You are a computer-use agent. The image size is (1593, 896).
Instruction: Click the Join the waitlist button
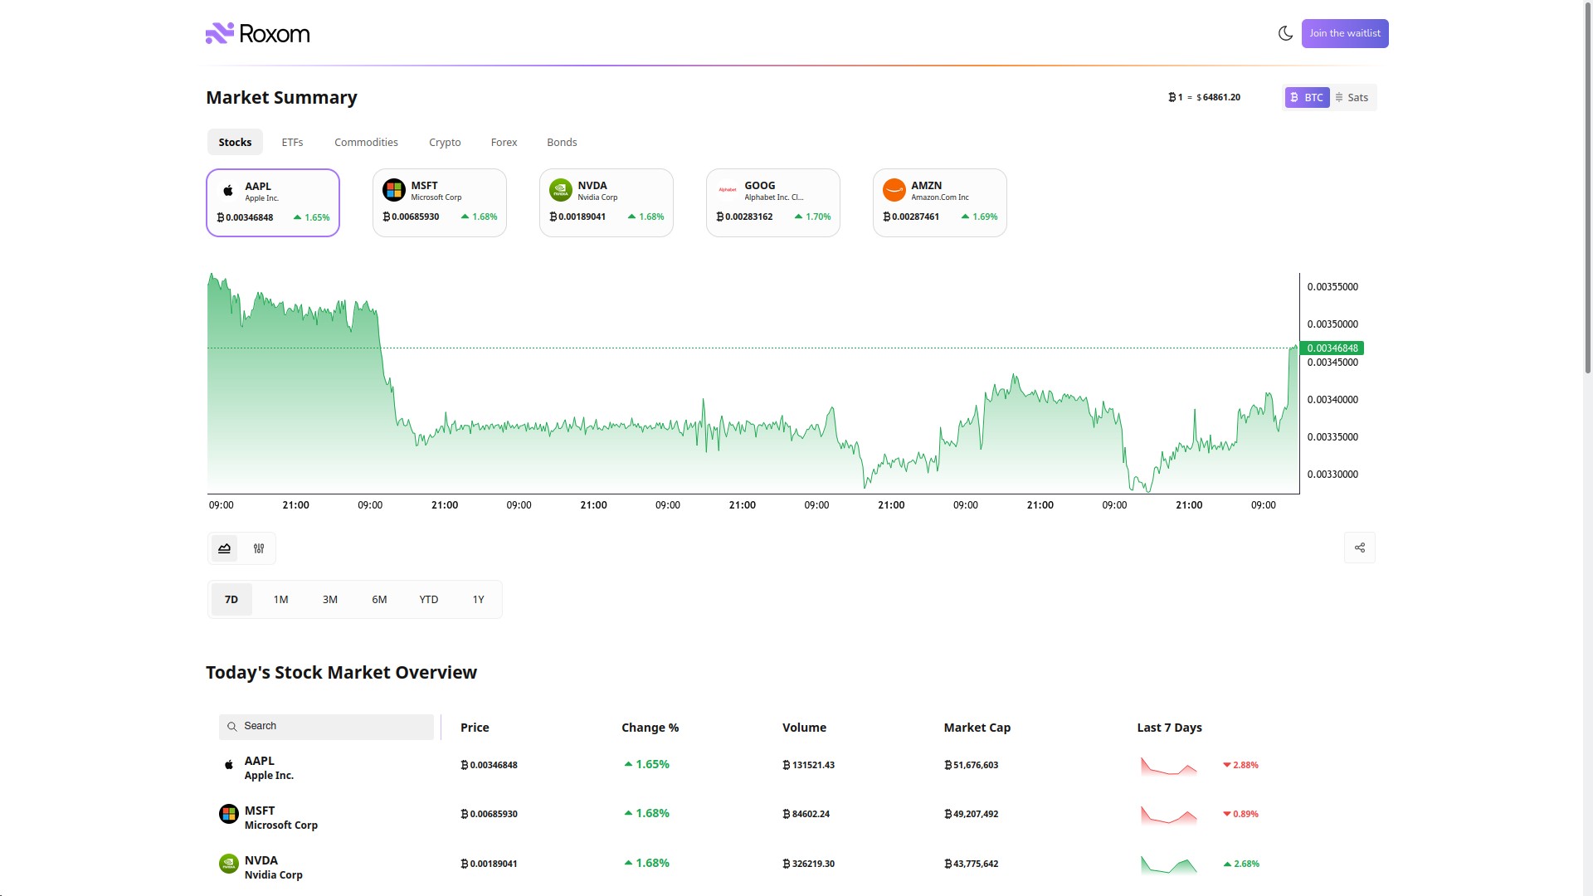1344,33
